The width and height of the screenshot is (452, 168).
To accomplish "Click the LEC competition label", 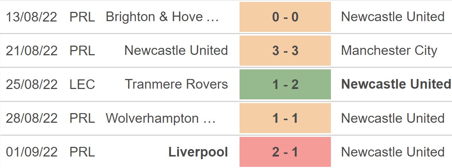I will [82, 85].
